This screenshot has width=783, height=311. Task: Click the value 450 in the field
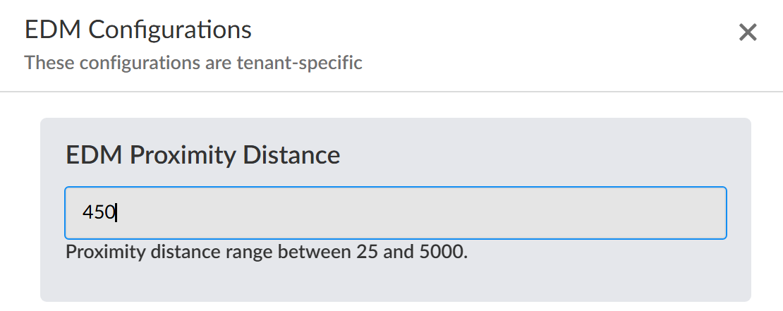[x=99, y=212]
